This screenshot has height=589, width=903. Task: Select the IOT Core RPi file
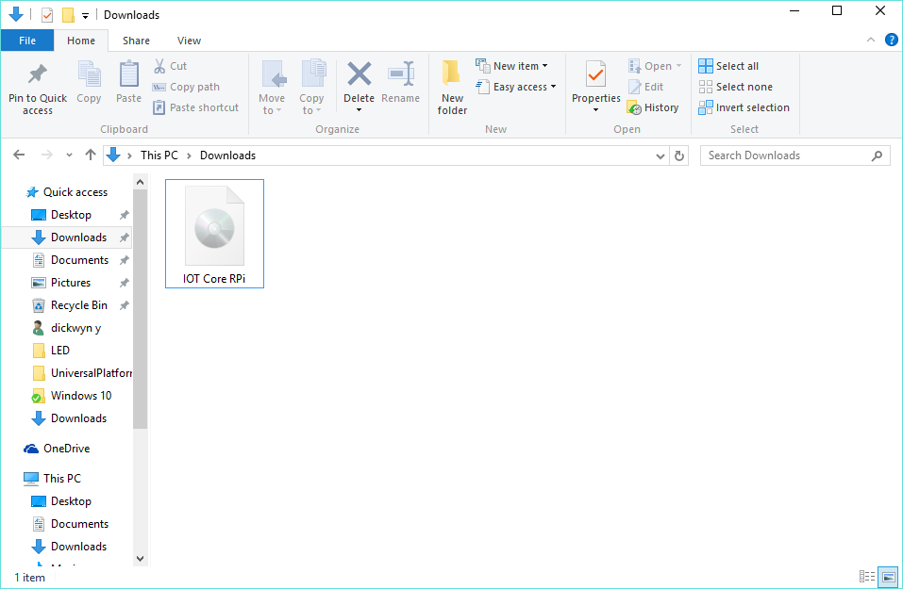(214, 234)
